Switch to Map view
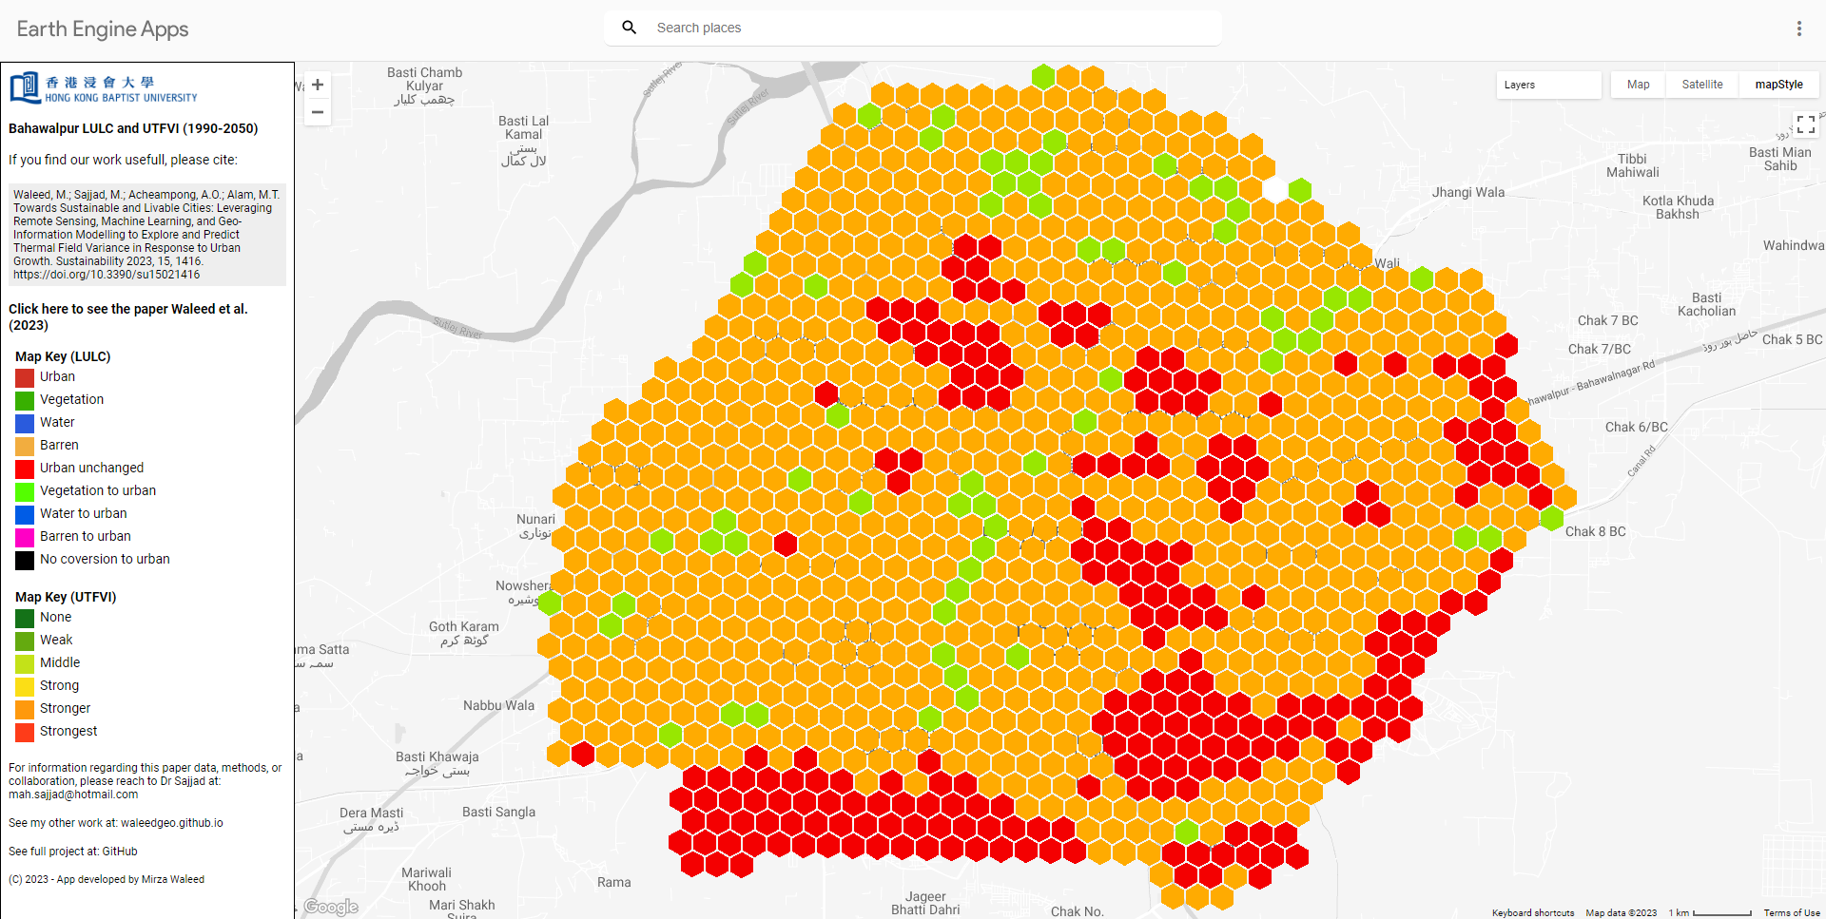 coord(1638,85)
